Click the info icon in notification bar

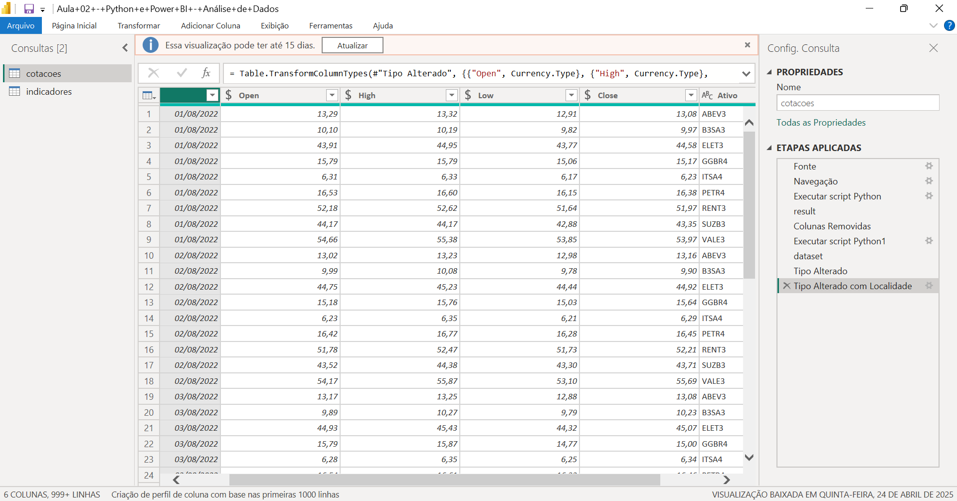coord(151,45)
